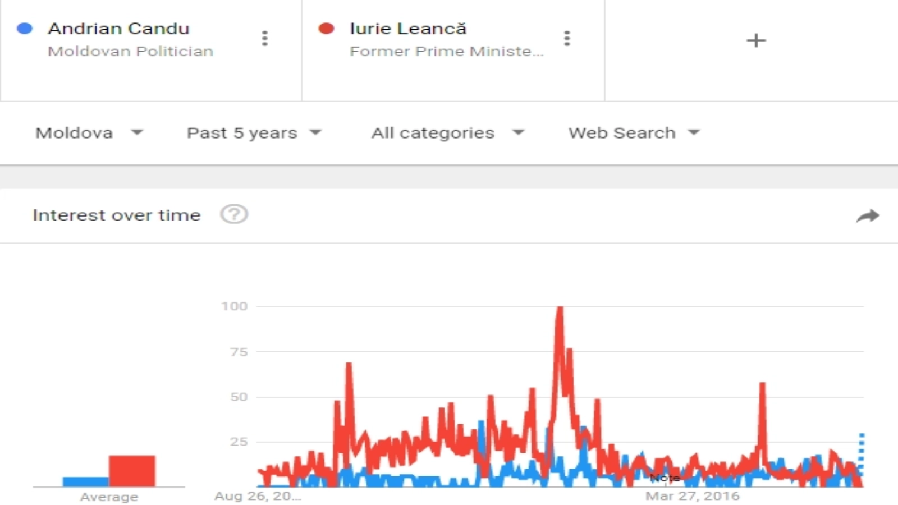Select the Andrian Candu search term
Image resolution: width=898 pixels, height=505 pixels.
pos(118,29)
